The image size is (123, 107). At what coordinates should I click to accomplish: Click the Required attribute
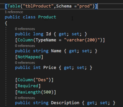tap(28, 86)
